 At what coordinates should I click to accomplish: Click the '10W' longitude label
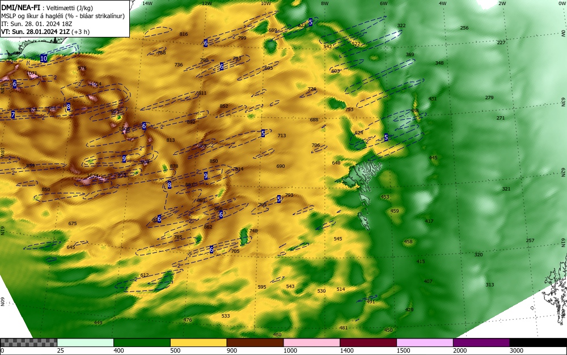[x=266, y=3]
